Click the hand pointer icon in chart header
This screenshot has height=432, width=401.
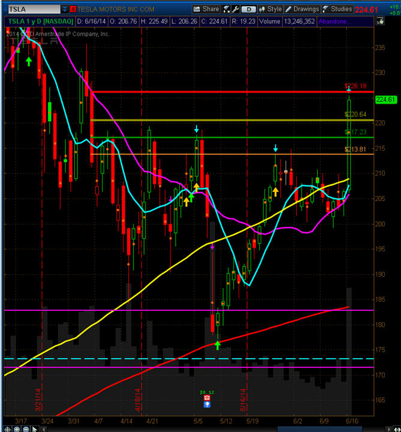pyautogui.click(x=380, y=21)
